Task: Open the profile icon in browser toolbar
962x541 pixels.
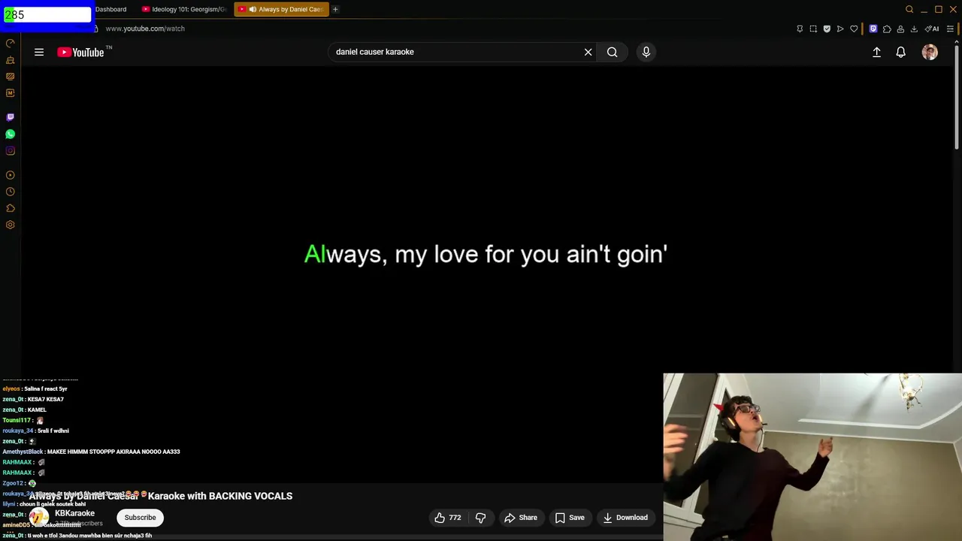Action: pos(900,29)
